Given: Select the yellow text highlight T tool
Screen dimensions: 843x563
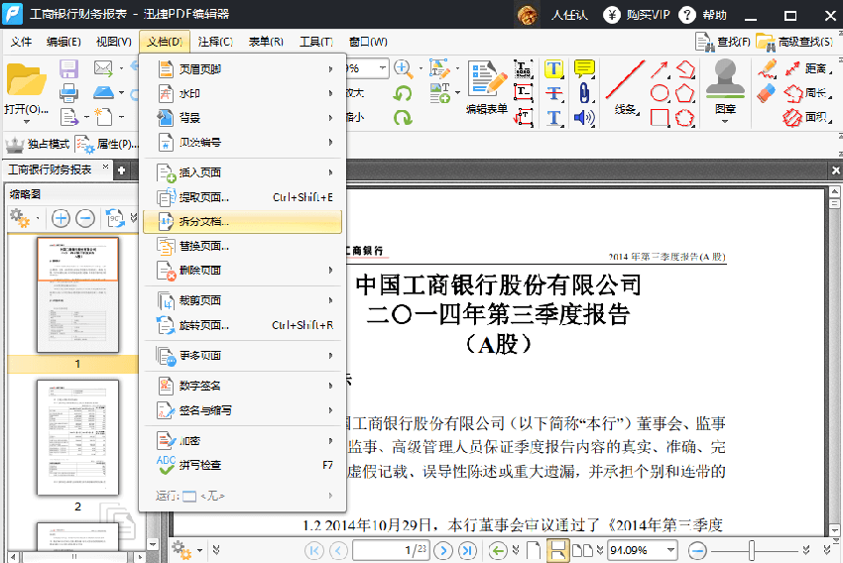Looking at the screenshot, I should [553, 68].
